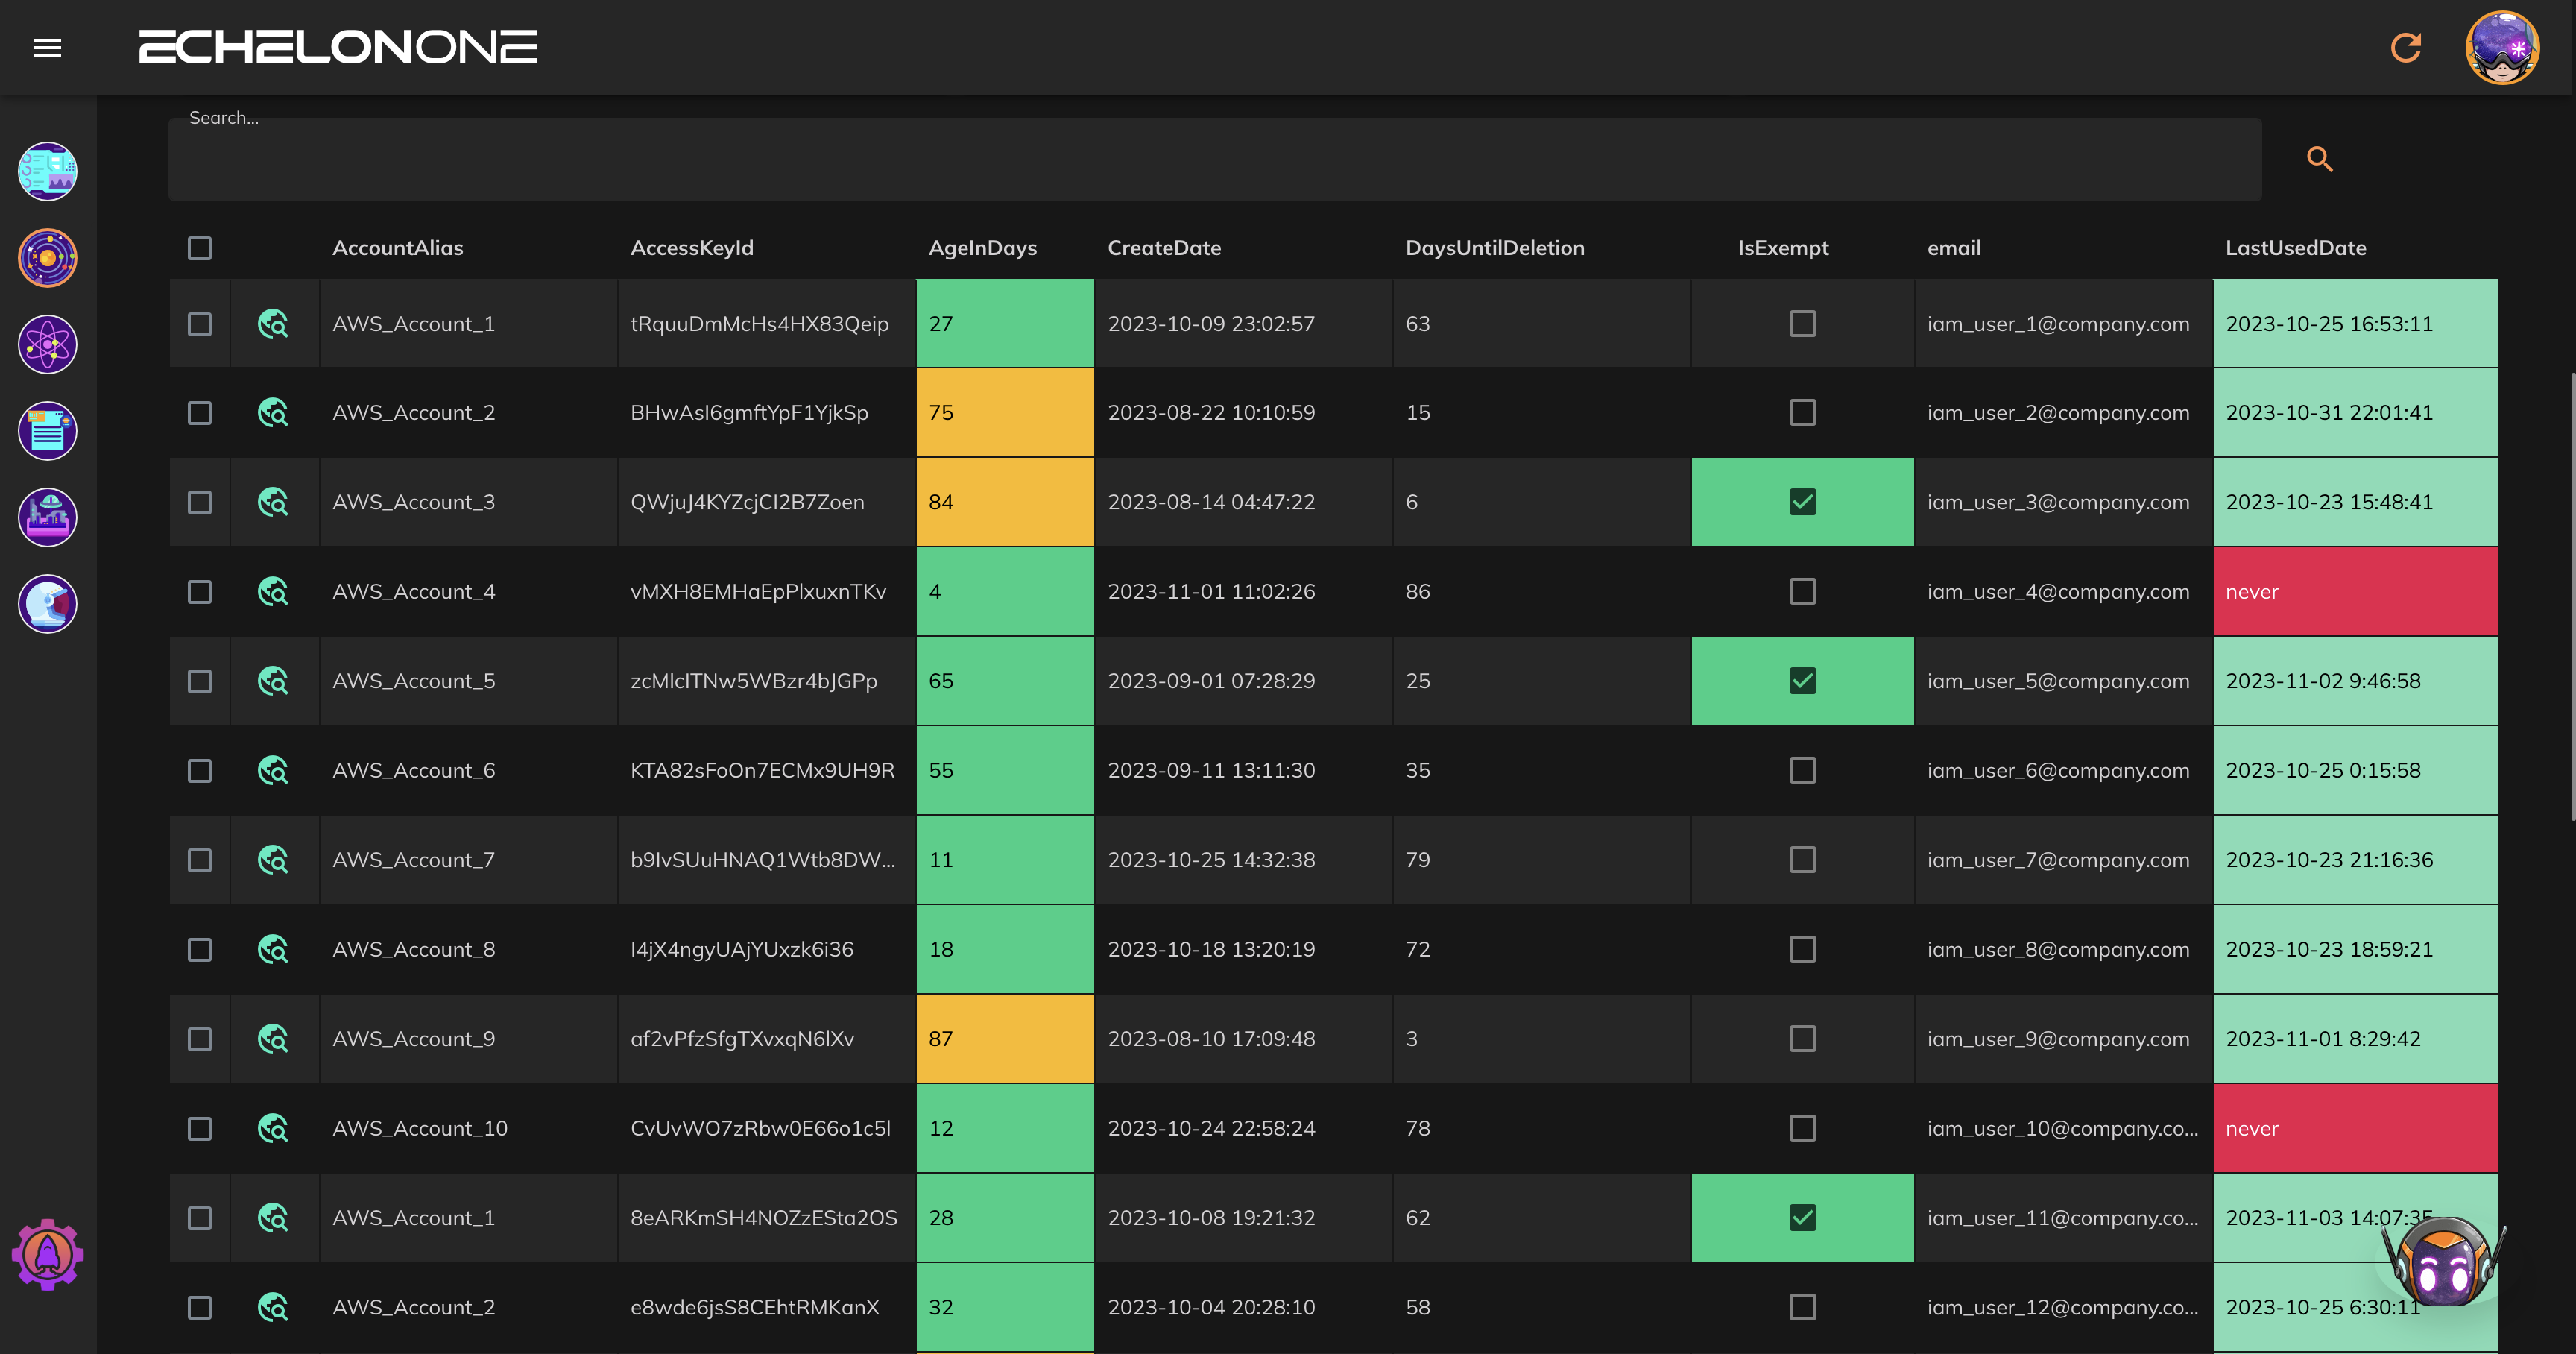
Task: Open the dashboard sidebar icon at top
Action: 47,171
